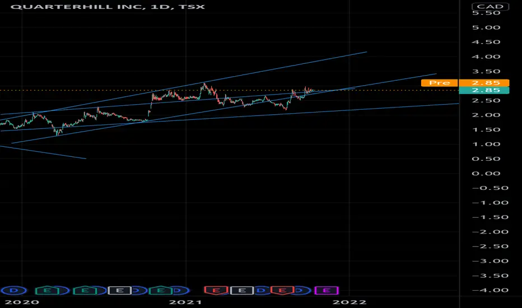Click the 5.00 price axis label
The image size is (522, 308).
click(x=486, y=27)
